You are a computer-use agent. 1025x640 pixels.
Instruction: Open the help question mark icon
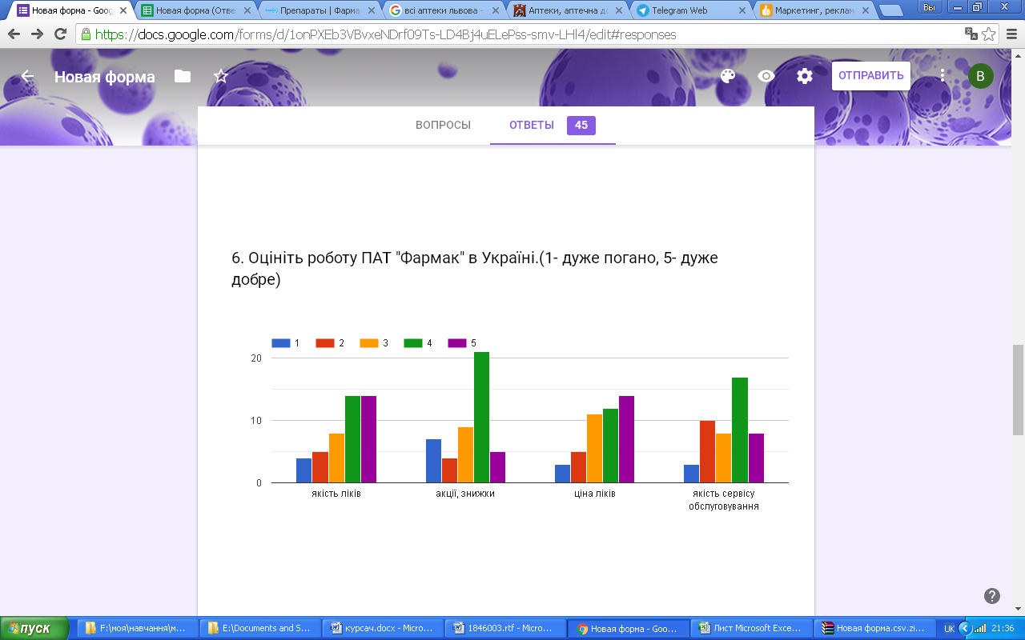coord(991,596)
